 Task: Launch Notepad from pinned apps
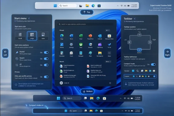pyautogui.click(x=81, y=54)
